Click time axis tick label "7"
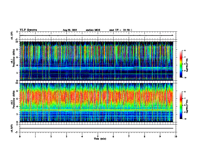Screen dimensions: 198x153 pyautogui.click(x=129, y=136)
